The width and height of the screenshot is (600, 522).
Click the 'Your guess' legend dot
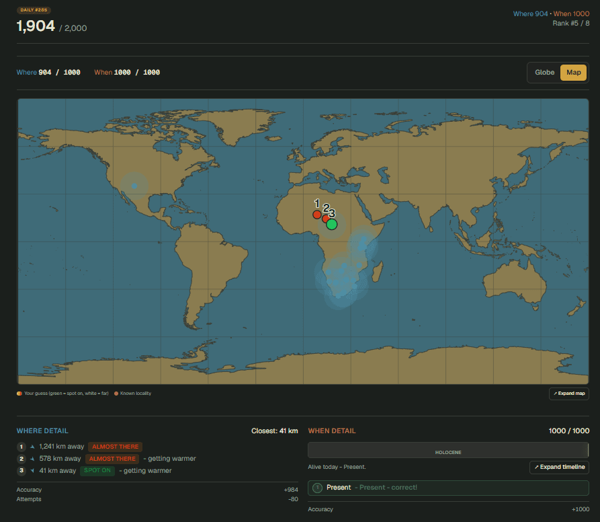coord(19,394)
